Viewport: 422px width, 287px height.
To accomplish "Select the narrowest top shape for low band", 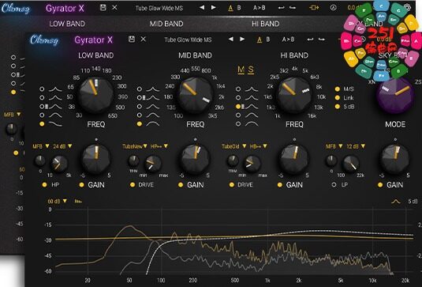I will click(42, 89).
